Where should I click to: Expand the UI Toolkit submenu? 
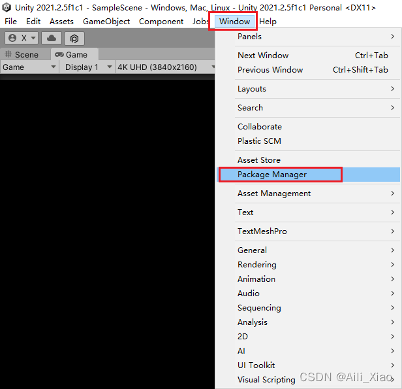click(309, 365)
